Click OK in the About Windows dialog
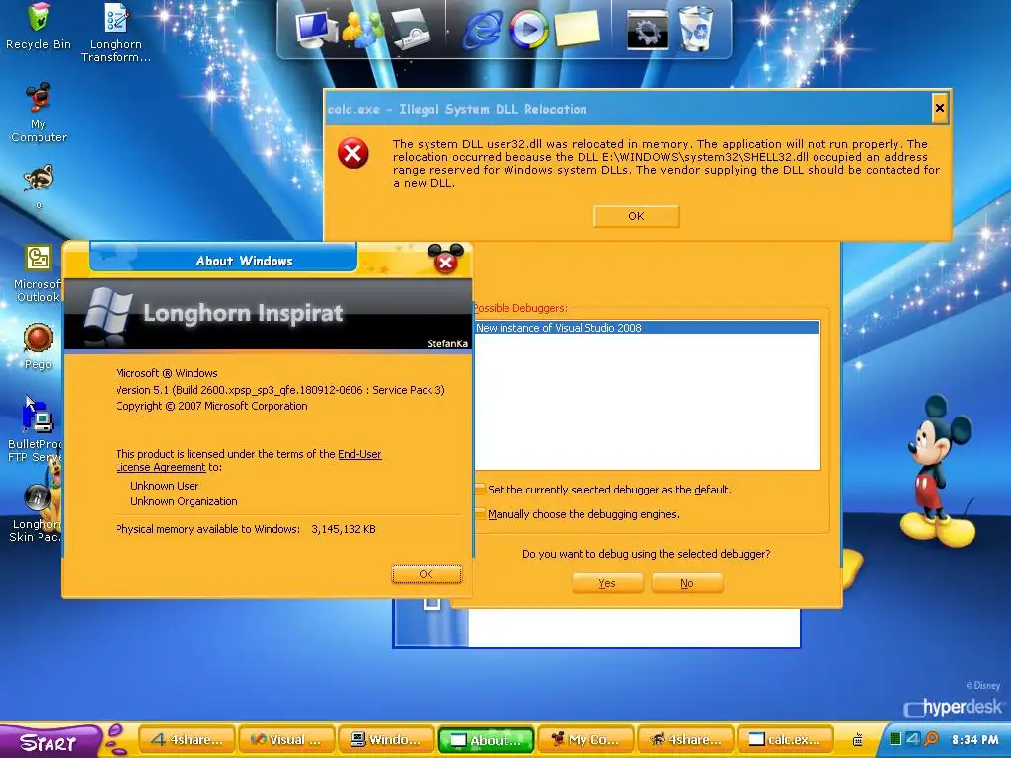 (x=427, y=574)
